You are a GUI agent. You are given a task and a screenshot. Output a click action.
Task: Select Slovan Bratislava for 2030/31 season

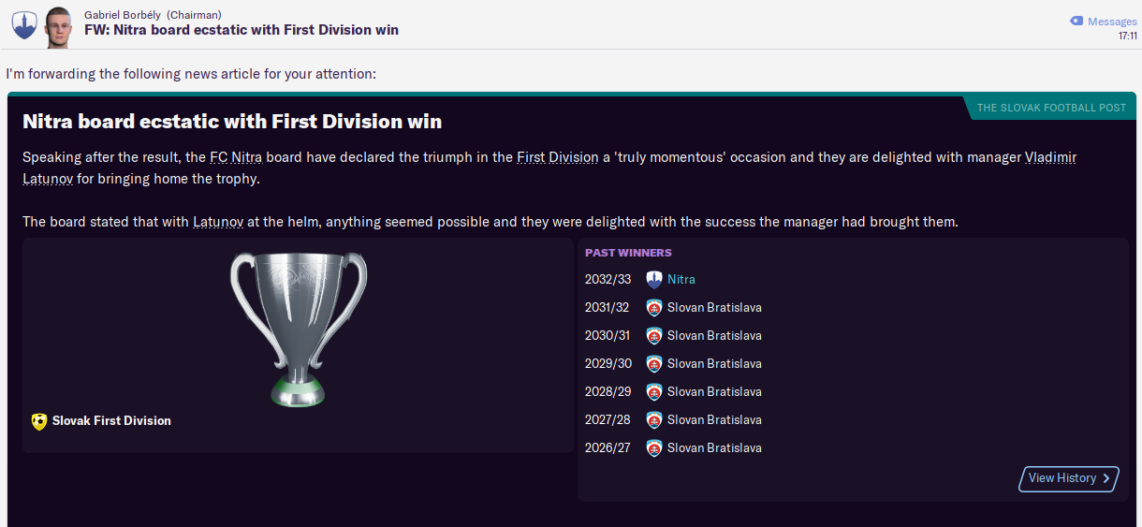pos(713,336)
